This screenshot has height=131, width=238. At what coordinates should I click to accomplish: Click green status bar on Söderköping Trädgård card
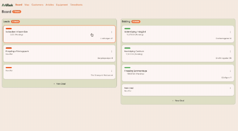point(127,29)
